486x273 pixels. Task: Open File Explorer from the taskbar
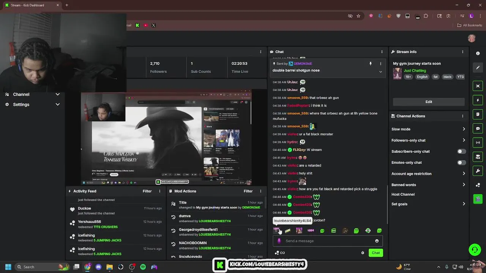(109, 267)
